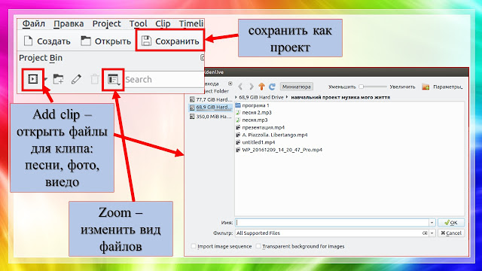This screenshot has width=482, height=271.
Task: Click the Сохранить toolbar button
Action: 170,41
